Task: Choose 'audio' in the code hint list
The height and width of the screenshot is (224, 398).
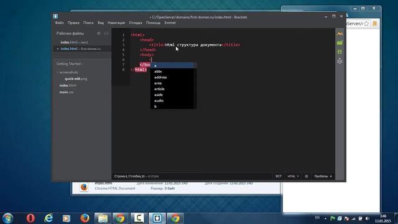Action: (173, 101)
